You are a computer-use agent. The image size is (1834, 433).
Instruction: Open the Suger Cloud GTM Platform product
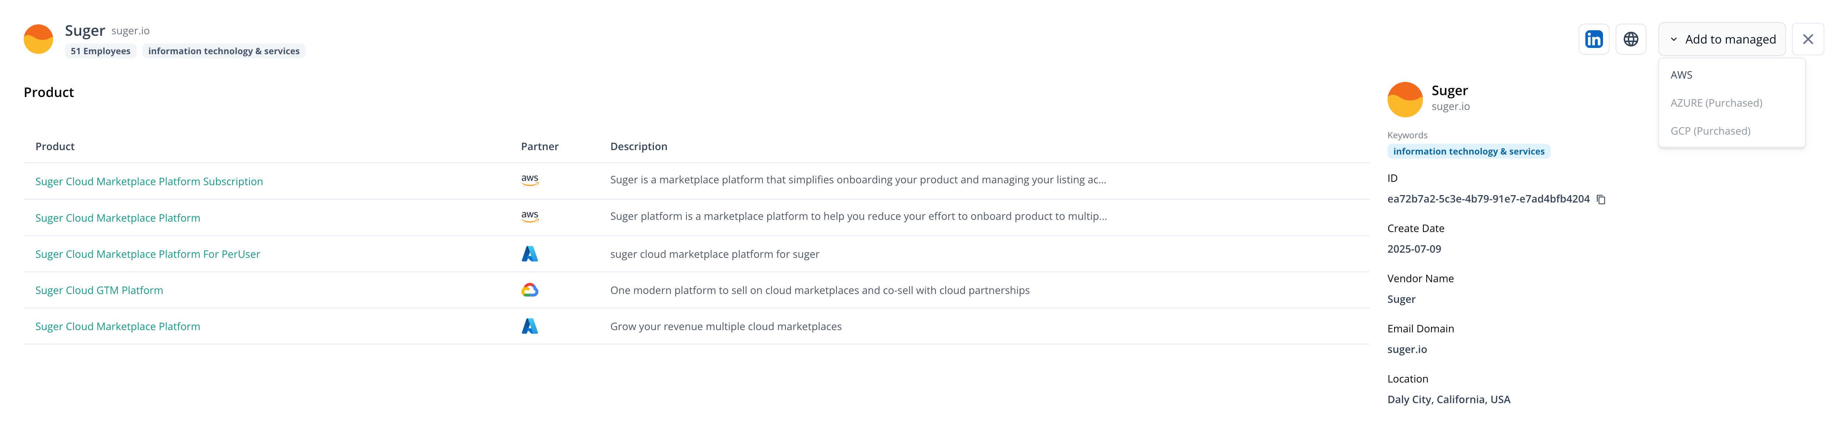99,290
